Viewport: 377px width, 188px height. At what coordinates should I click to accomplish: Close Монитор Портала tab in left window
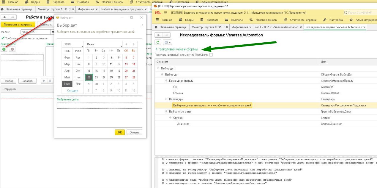(x=73, y=9)
